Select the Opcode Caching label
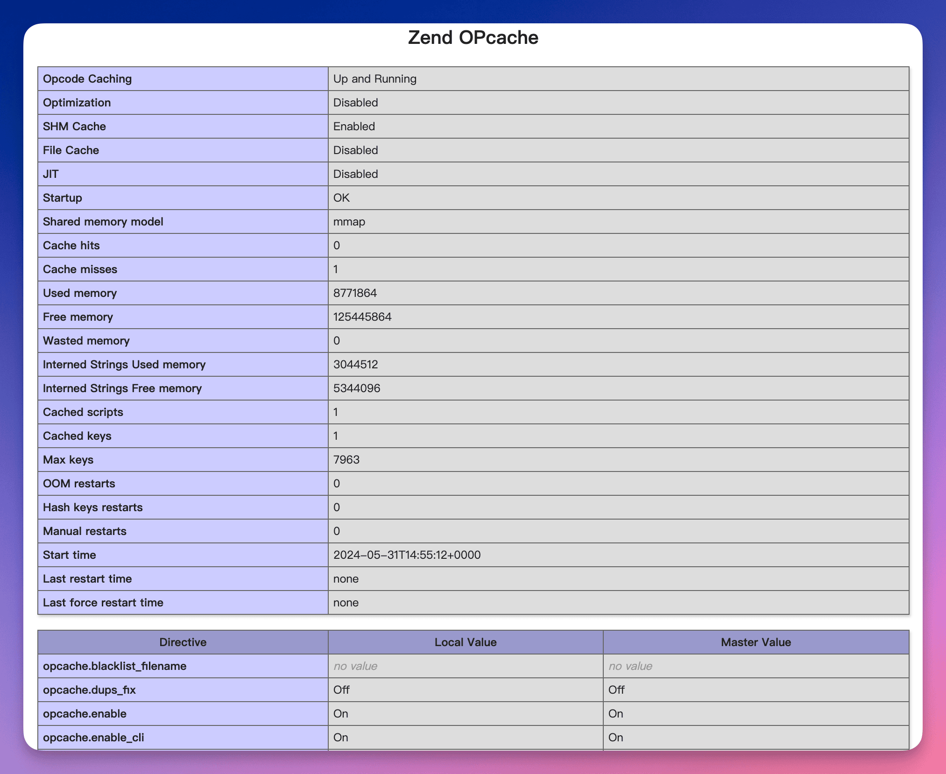 coord(87,79)
